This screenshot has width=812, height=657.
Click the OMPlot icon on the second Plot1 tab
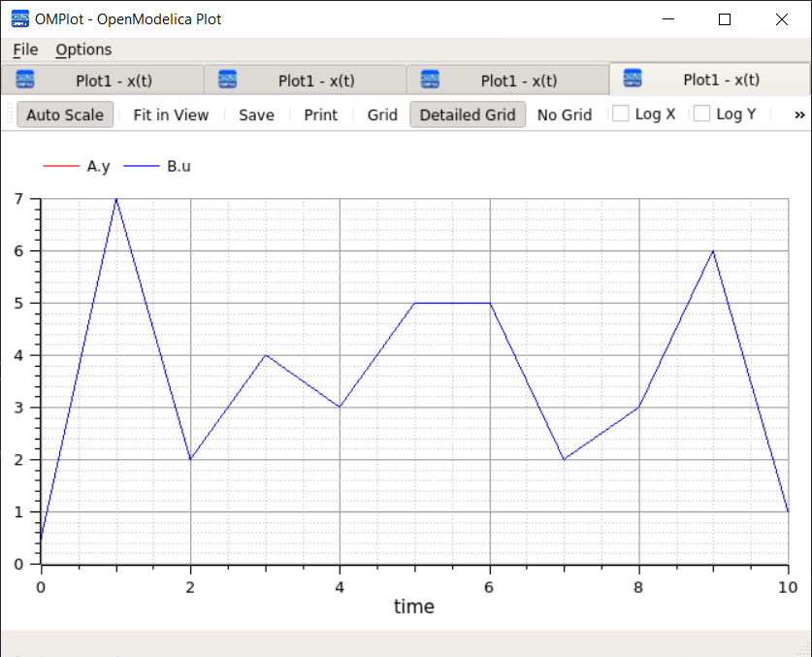coord(227,80)
